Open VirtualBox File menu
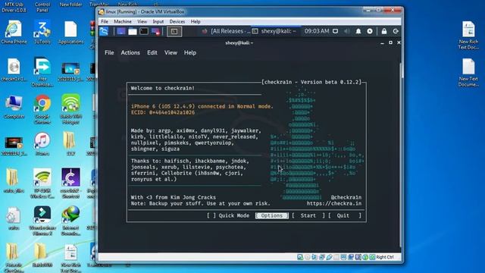The height and width of the screenshot is (273, 485). [105, 21]
